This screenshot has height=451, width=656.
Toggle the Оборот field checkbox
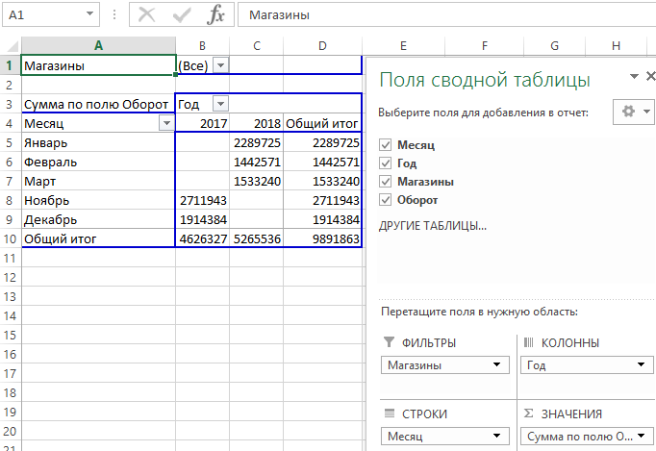tap(386, 200)
